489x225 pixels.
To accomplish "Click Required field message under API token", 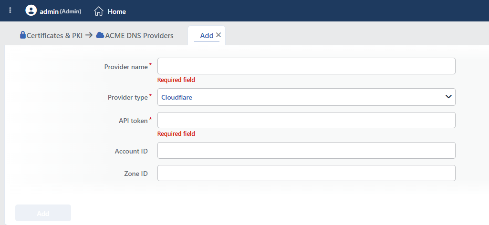I will point(176,133).
